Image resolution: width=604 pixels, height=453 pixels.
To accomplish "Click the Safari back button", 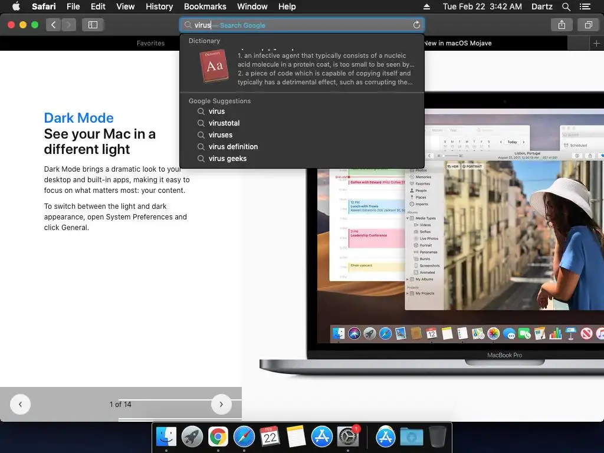I will point(54,25).
